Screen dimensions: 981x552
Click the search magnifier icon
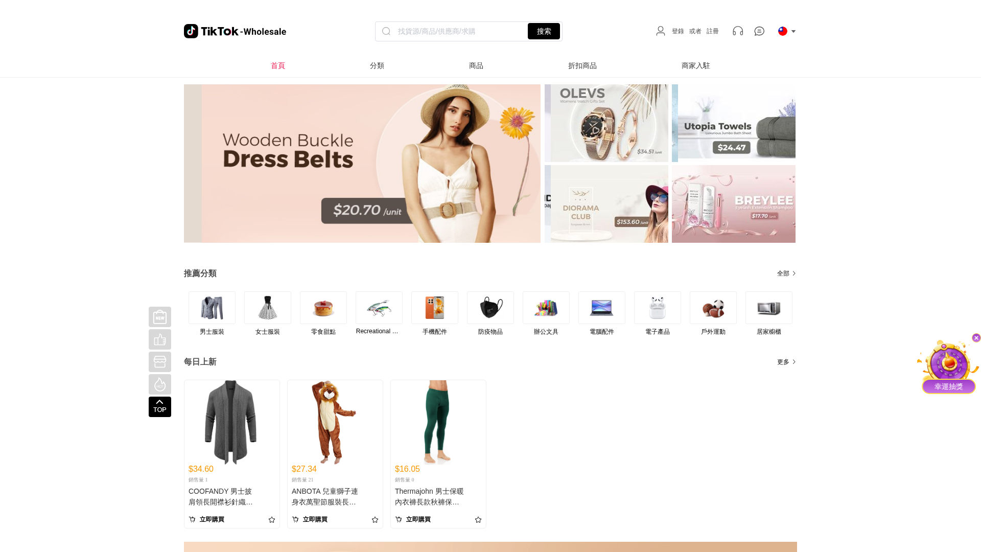tap(386, 31)
